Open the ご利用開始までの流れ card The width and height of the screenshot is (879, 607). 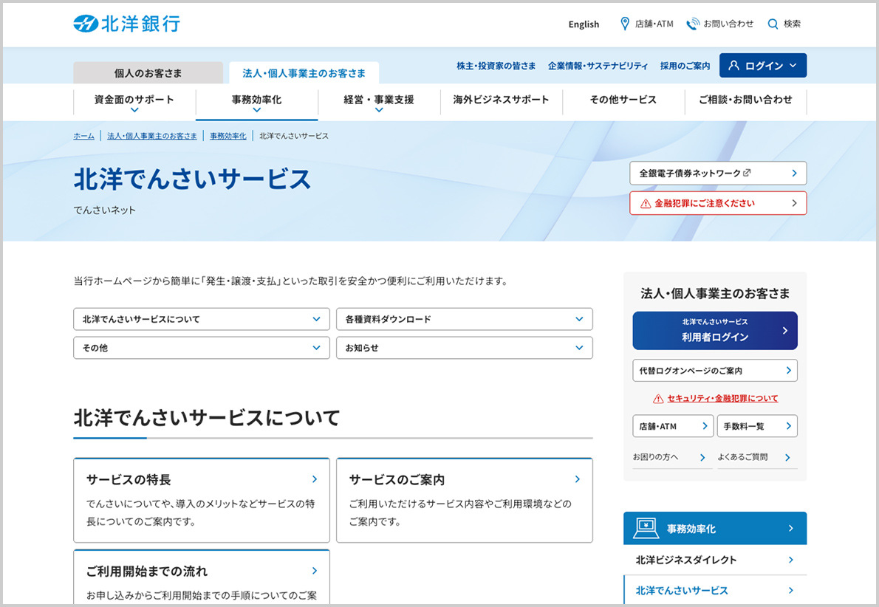[201, 577]
